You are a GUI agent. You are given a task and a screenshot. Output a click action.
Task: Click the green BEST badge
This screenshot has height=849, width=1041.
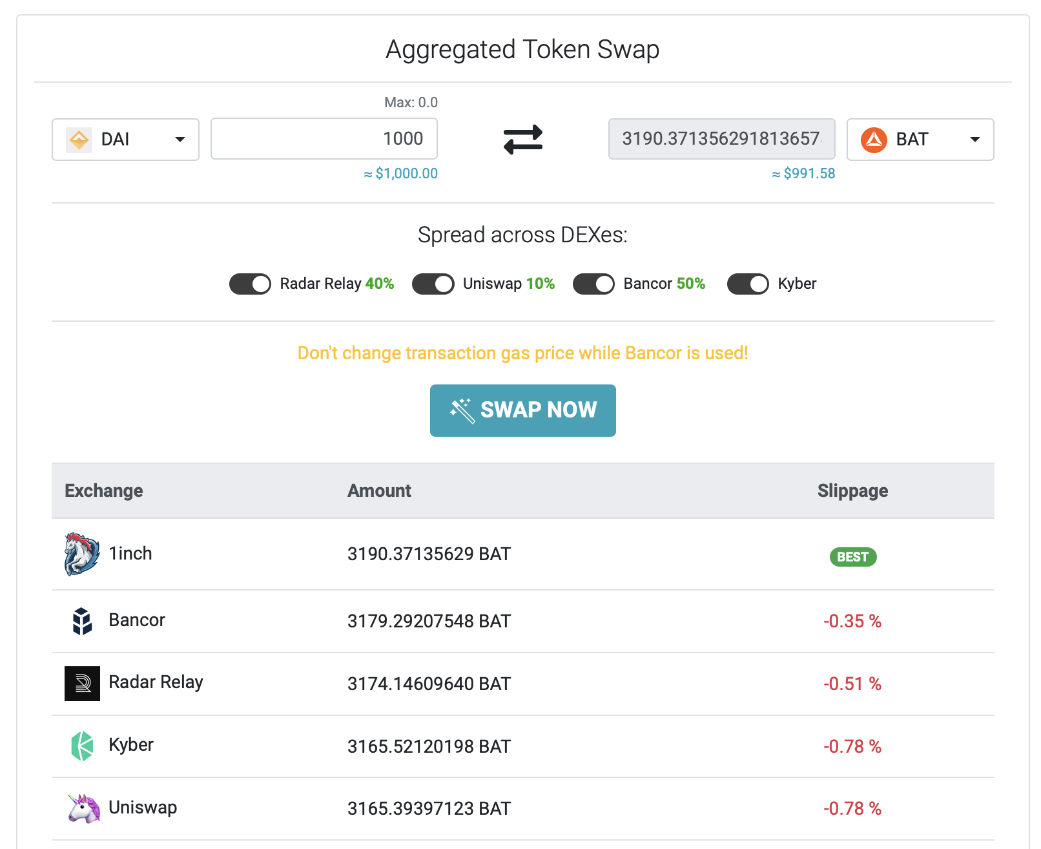852,557
